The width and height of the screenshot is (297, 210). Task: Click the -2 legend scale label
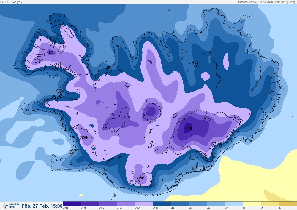tap(227, 208)
